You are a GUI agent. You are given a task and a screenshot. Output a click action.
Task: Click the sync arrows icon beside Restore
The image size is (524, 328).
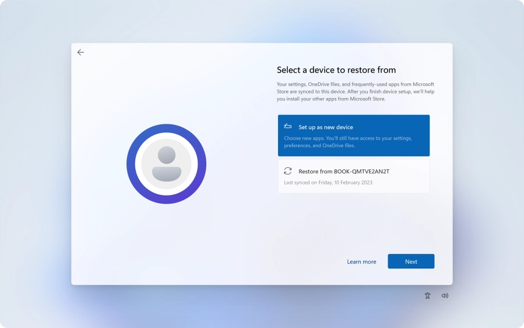click(x=287, y=171)
